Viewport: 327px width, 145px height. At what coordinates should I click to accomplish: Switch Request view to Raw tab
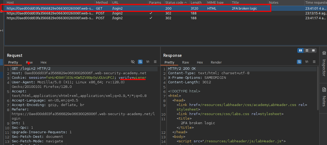coord(29,62)
